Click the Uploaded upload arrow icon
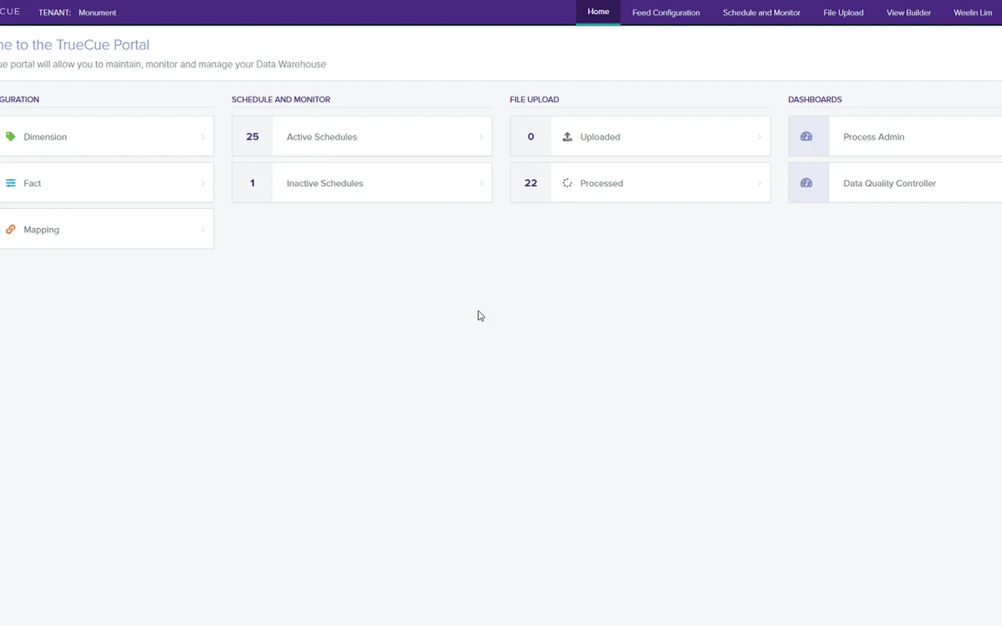The image size is (1002, 626). [x=567, y=136]
